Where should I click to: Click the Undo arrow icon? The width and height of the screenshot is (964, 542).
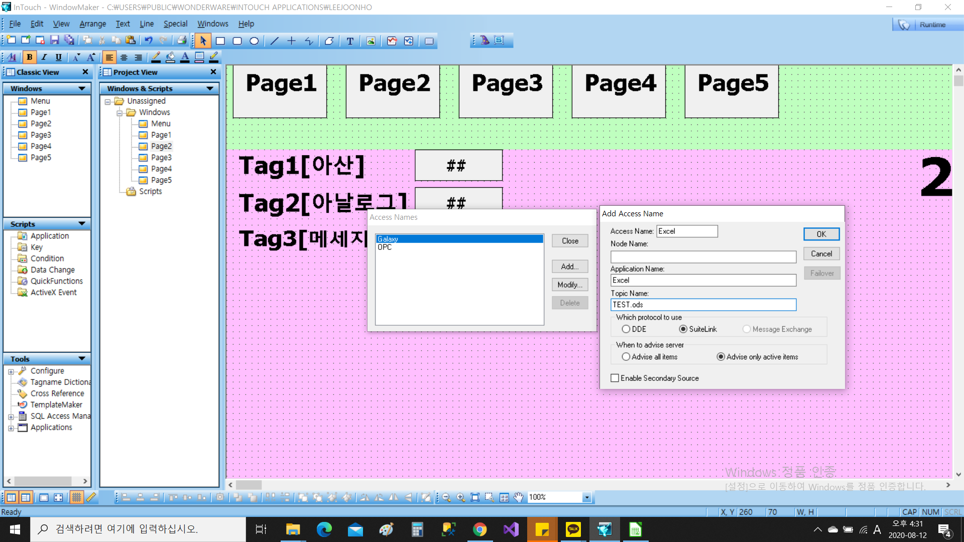[x=149, y=41]
